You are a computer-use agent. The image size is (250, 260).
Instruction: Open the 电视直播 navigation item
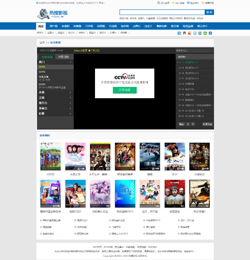tap(188, 26)
